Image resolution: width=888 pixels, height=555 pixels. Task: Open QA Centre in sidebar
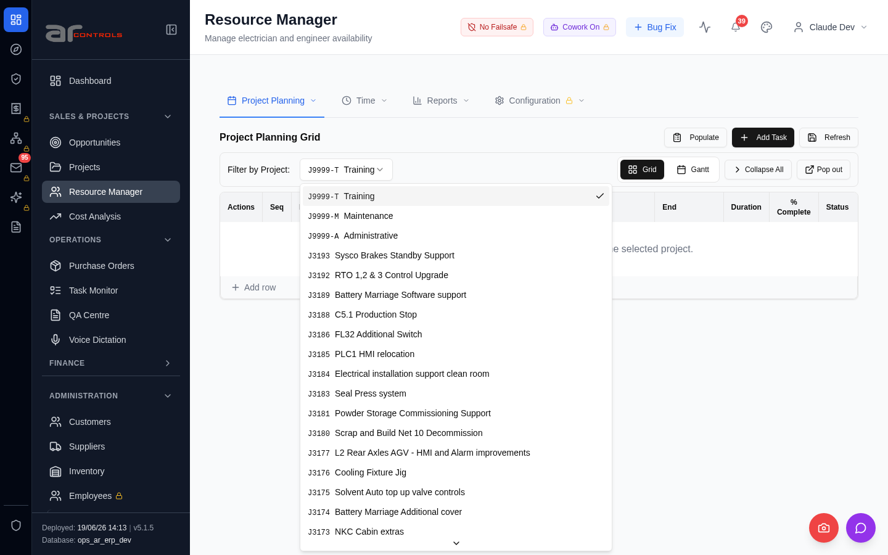(111, 315)
